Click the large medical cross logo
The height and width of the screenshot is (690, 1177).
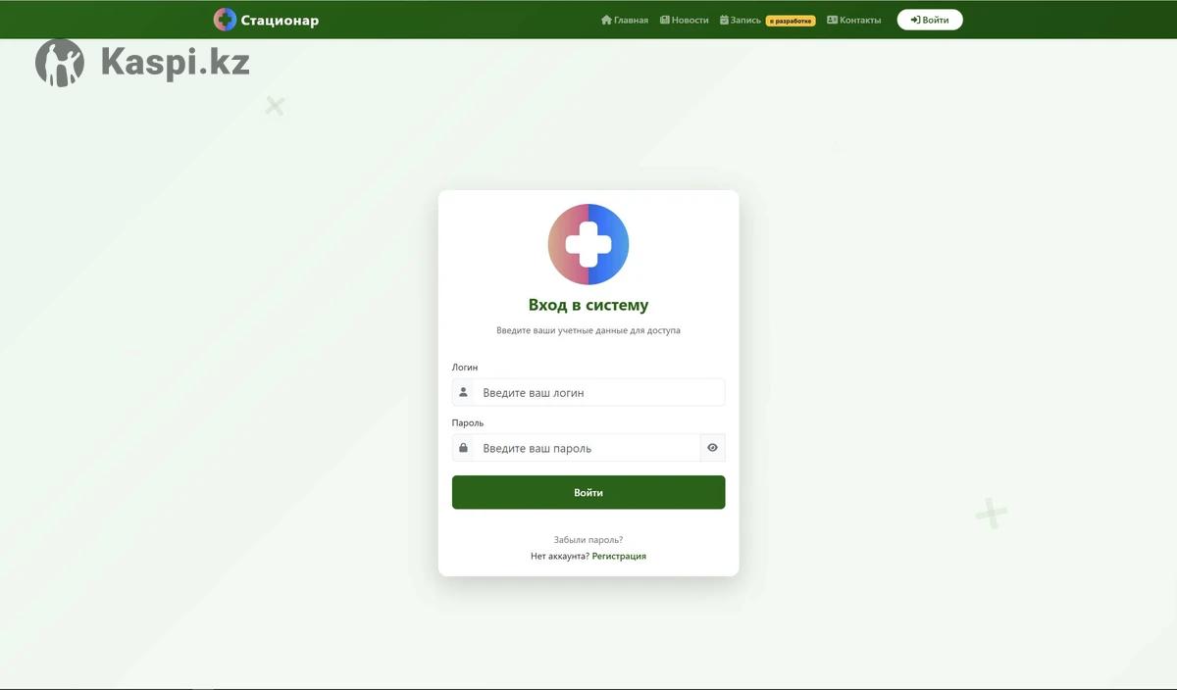588,244
